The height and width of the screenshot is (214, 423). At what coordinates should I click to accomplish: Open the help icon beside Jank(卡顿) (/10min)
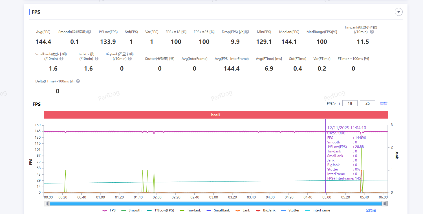click(x=96, y=59)
